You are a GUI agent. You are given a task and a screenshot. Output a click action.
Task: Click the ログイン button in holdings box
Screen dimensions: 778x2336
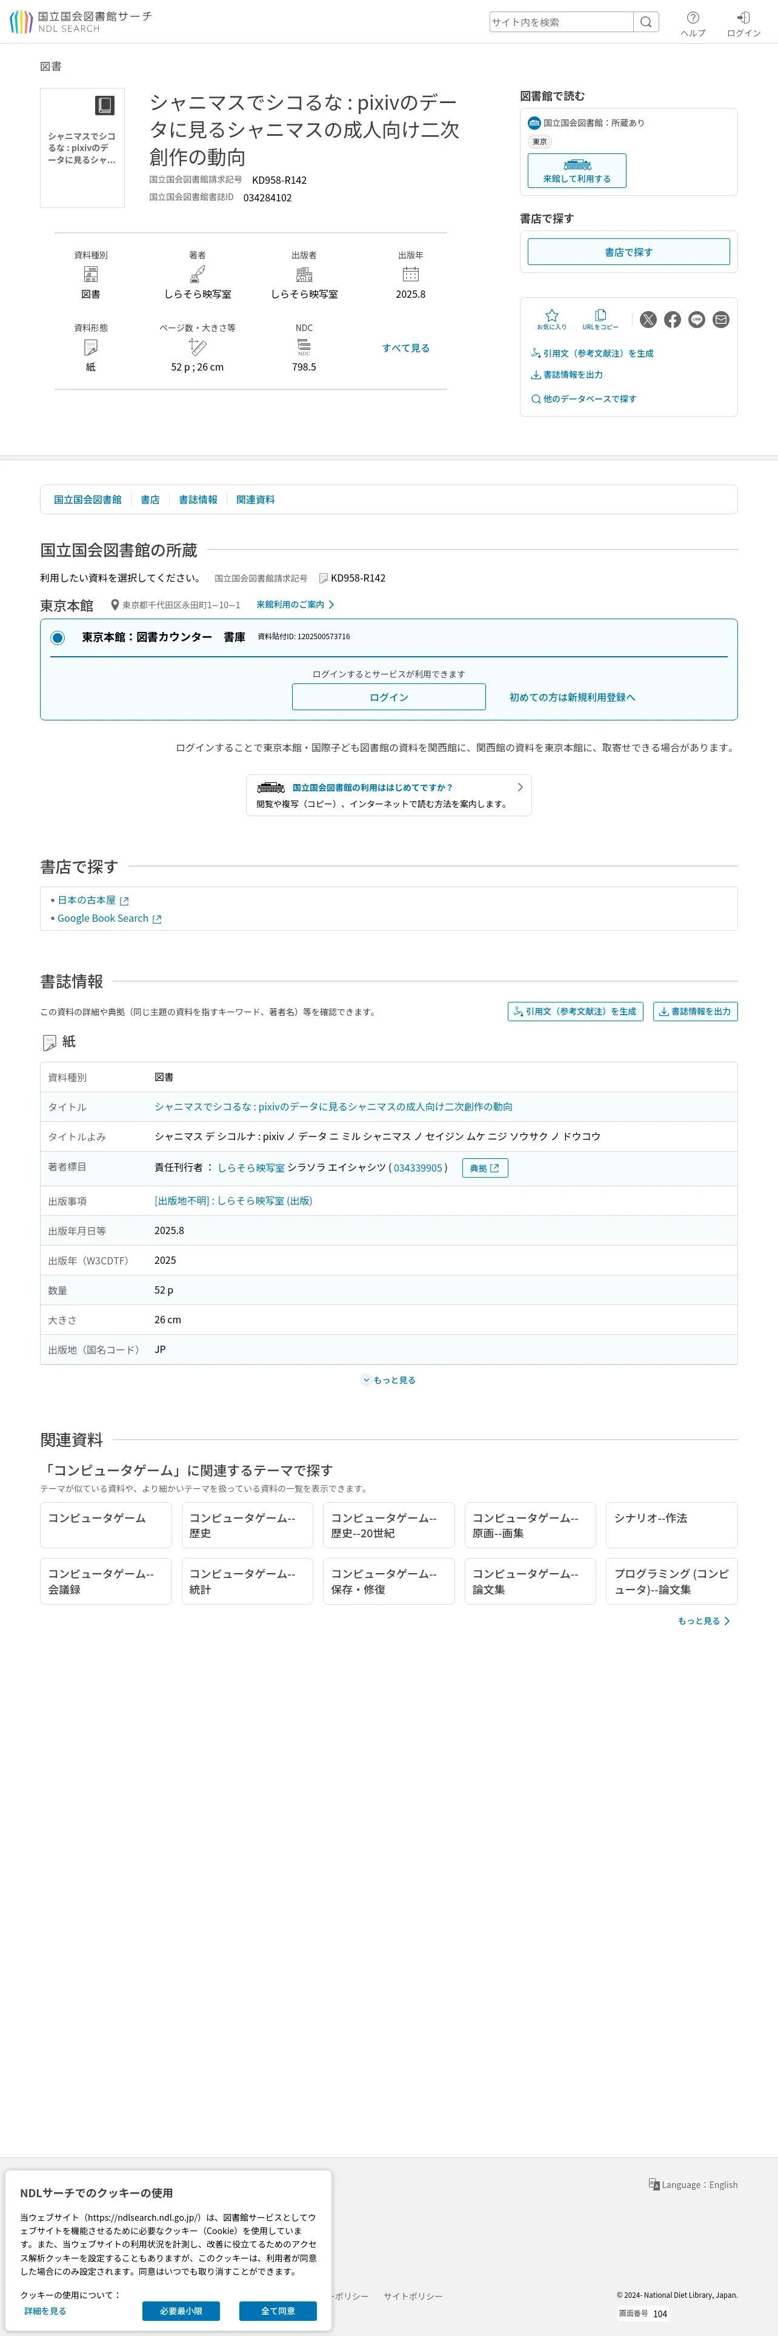coord(388,697)
